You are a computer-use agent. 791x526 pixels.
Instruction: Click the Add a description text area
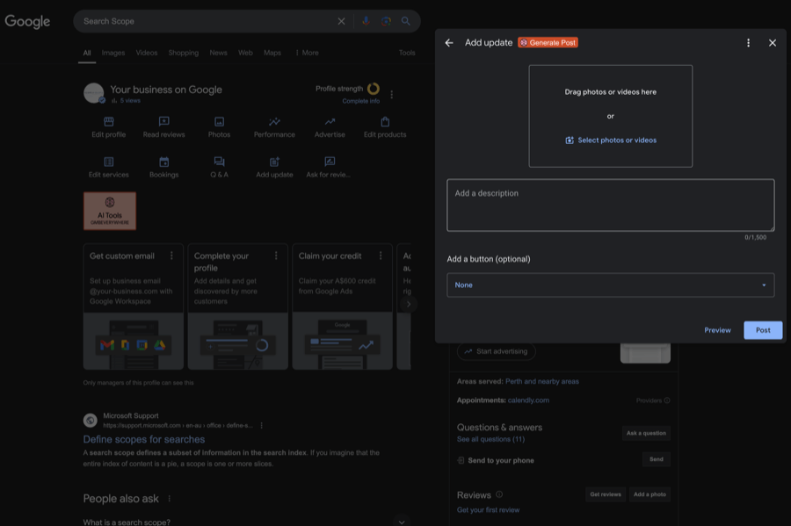point(611,205)
